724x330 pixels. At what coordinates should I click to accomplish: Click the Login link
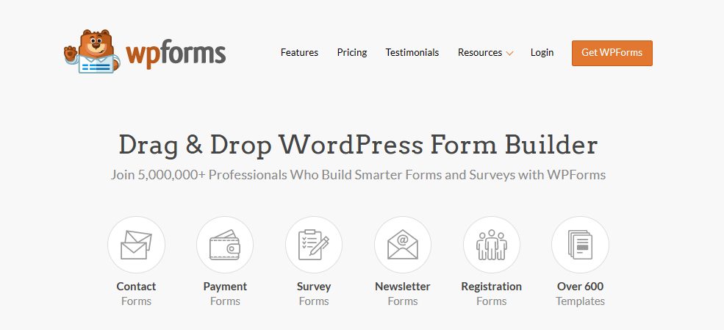(542, 53)
